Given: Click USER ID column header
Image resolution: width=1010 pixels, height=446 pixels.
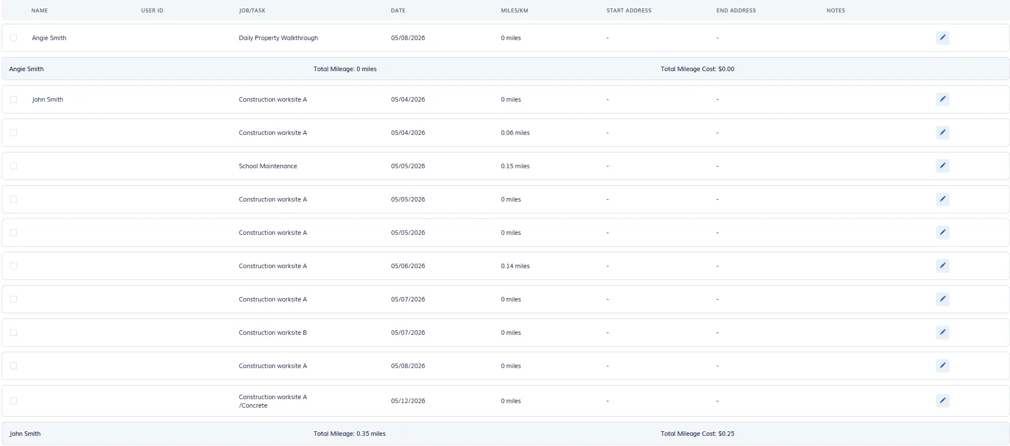Looking at the screenshot, I should click(152, 11).
